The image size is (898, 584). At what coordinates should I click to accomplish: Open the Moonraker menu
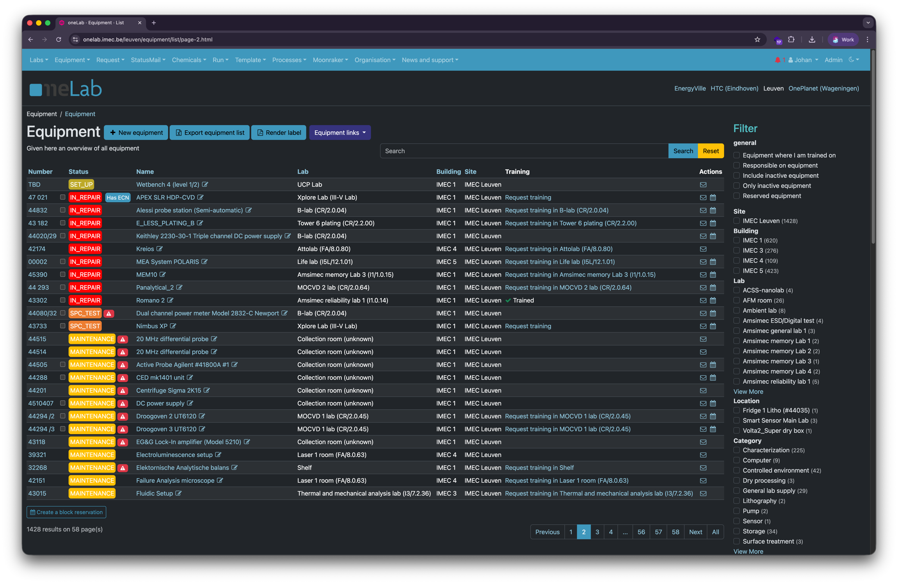pyautogui.click(x=330, y=60)
